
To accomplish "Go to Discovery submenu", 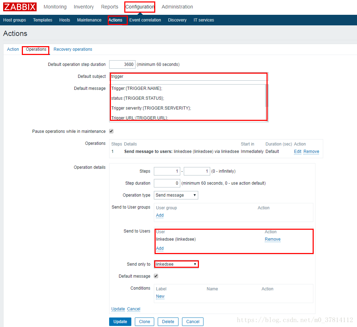I will [x=177, y=20].
